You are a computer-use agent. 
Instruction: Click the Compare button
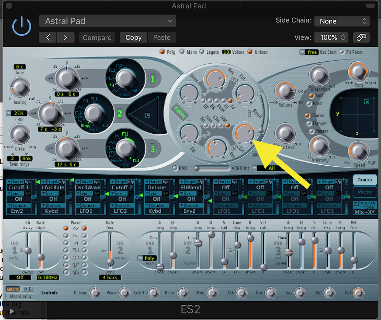(x=97, y=37)
